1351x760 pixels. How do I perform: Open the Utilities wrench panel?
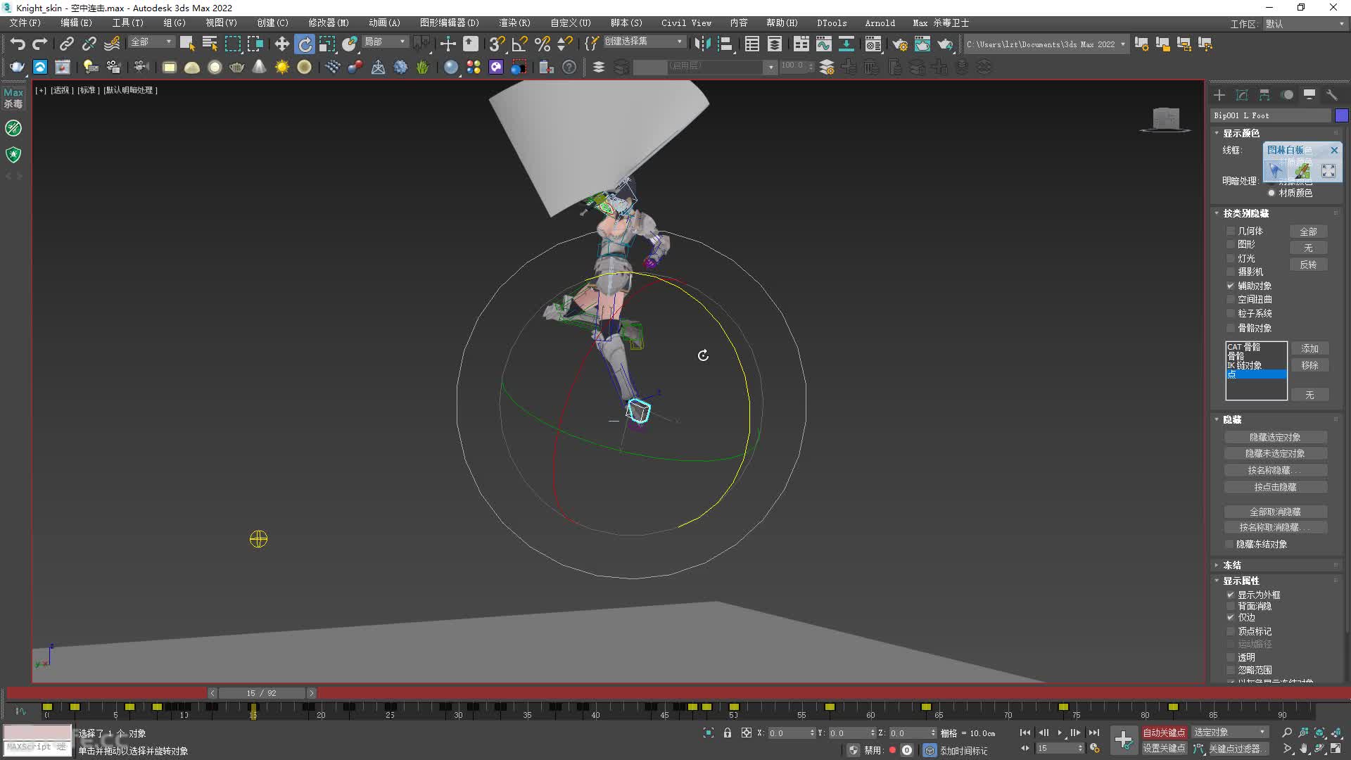tap(1332, 95)
